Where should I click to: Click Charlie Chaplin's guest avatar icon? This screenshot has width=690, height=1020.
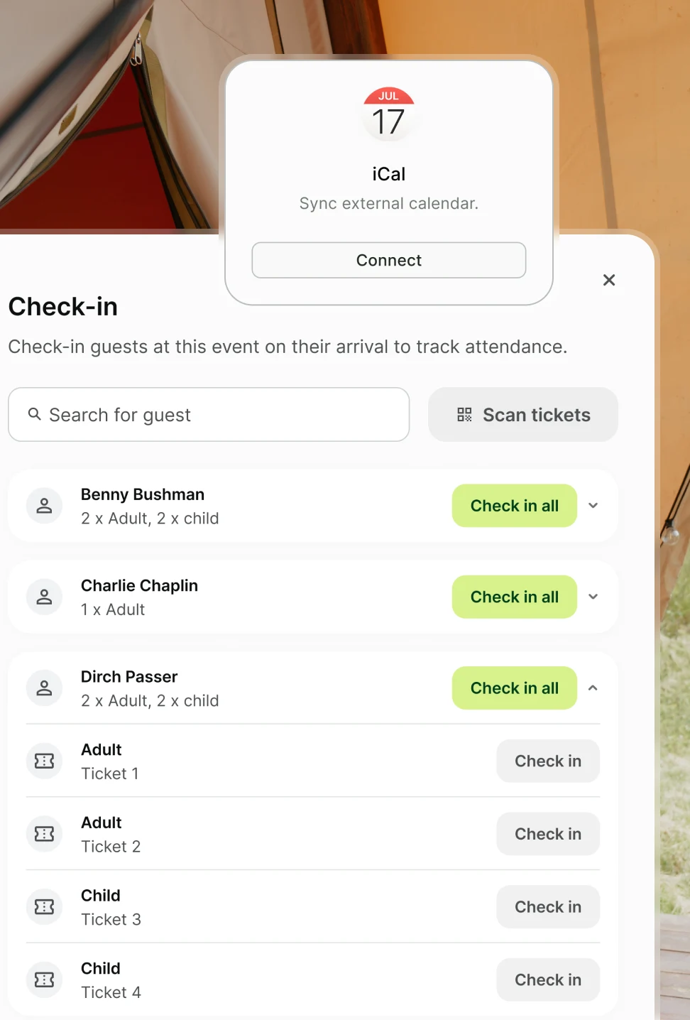click(44, 597)
